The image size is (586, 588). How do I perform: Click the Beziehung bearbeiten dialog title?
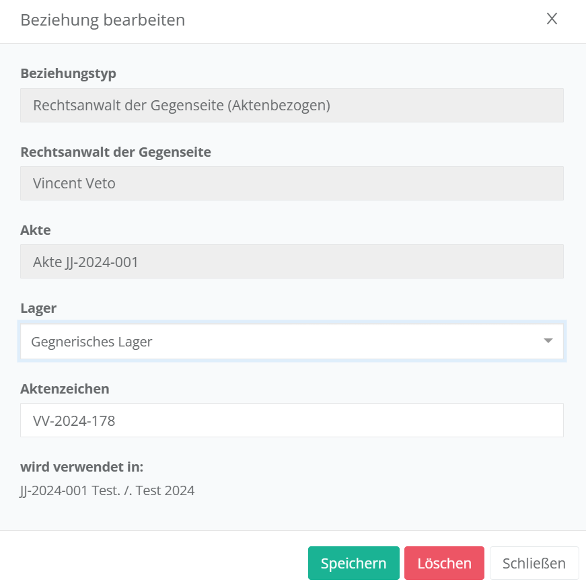pos(102,20)
